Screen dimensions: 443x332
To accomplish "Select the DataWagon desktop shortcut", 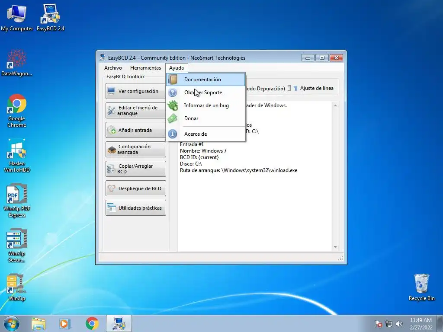I will [17, 63].
